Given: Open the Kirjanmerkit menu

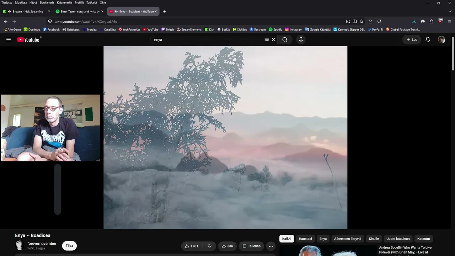Looking at the screenshot, I should click(65, 2).
